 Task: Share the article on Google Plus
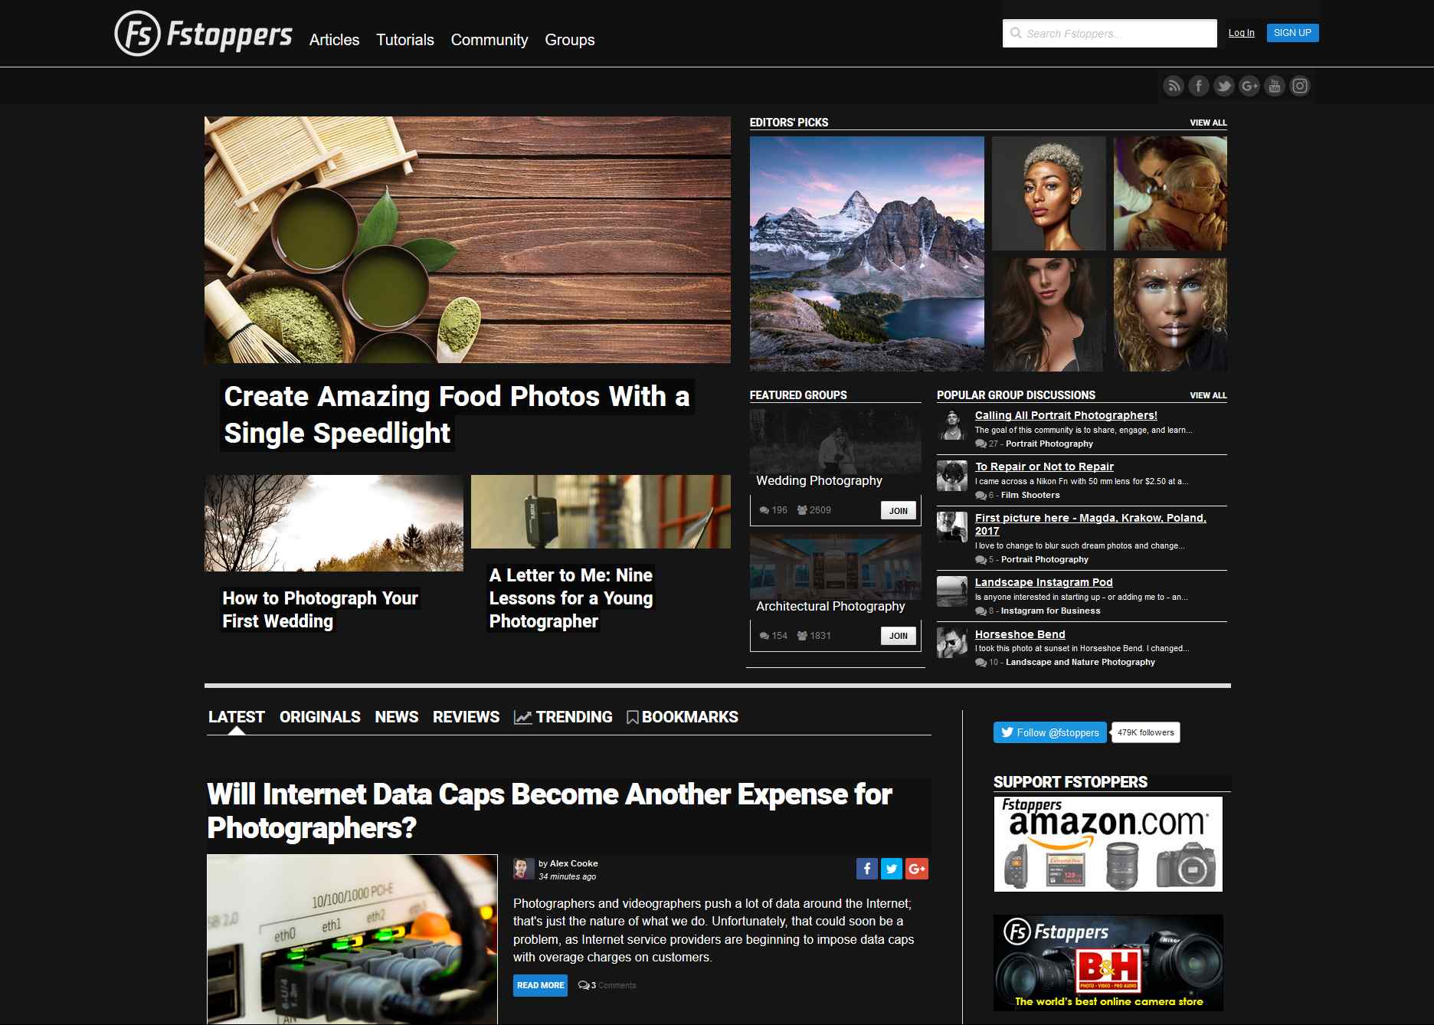tap(917, 869)
